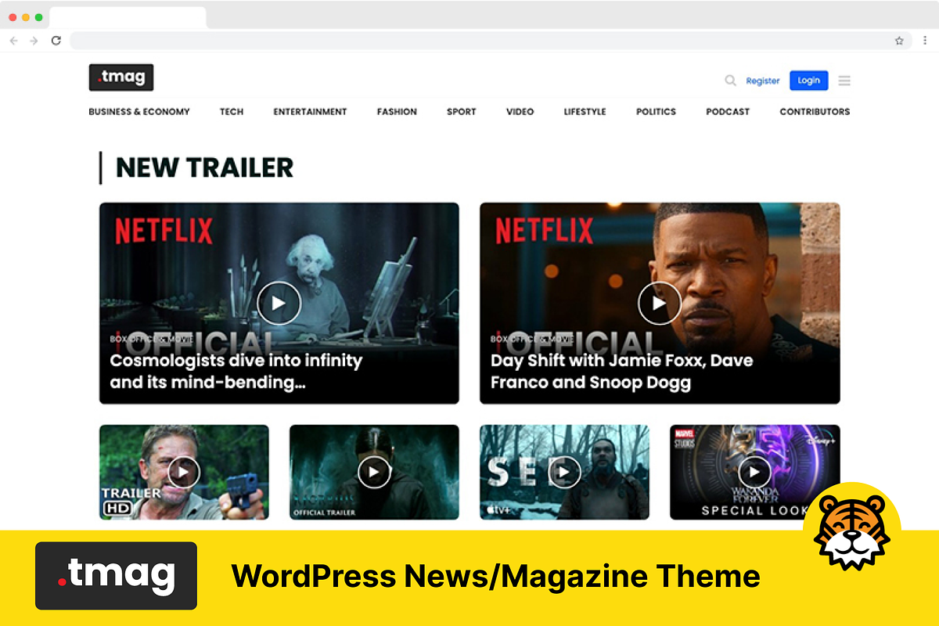Click the WordPress News/Magazine Theme text
The image size is (939, 626).
tap(496, 577)
